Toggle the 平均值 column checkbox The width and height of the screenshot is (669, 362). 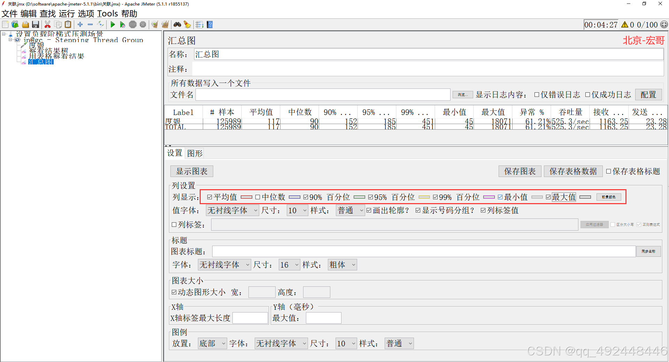point(209,197)
